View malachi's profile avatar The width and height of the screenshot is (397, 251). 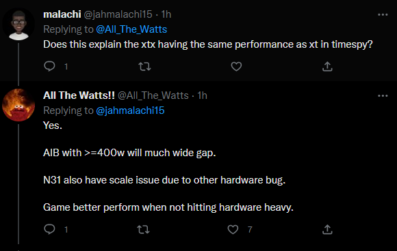pos(18,25)
